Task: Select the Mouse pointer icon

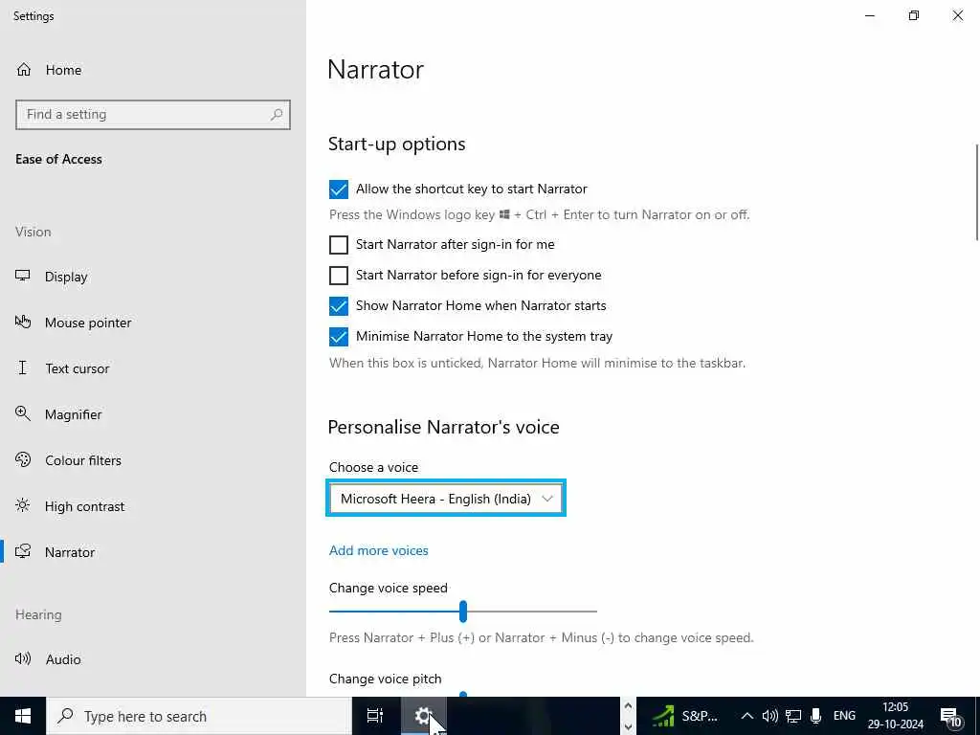Action: pyautogui.click(x=23, y=322)
